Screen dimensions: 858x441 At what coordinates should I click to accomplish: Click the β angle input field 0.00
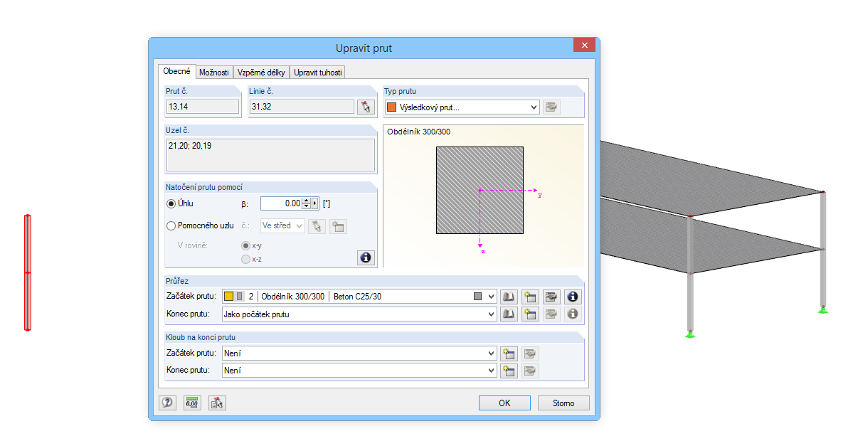click(281, 203)
